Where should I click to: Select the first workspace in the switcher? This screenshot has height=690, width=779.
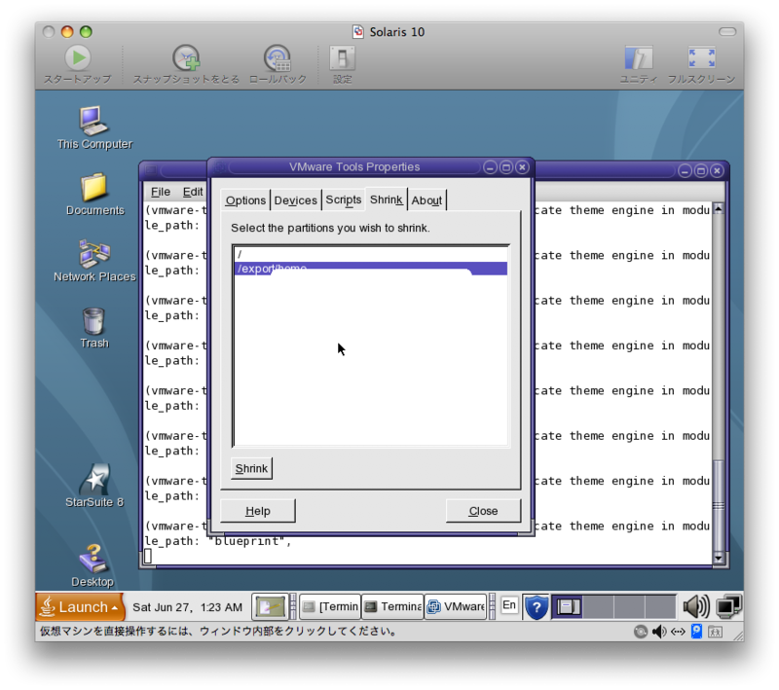pyautogui.click(x=568, y=606)
